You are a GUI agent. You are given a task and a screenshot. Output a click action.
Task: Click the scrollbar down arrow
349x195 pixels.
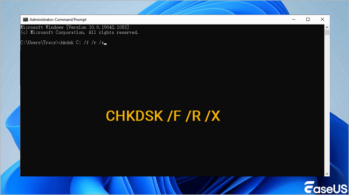point(327,174)
